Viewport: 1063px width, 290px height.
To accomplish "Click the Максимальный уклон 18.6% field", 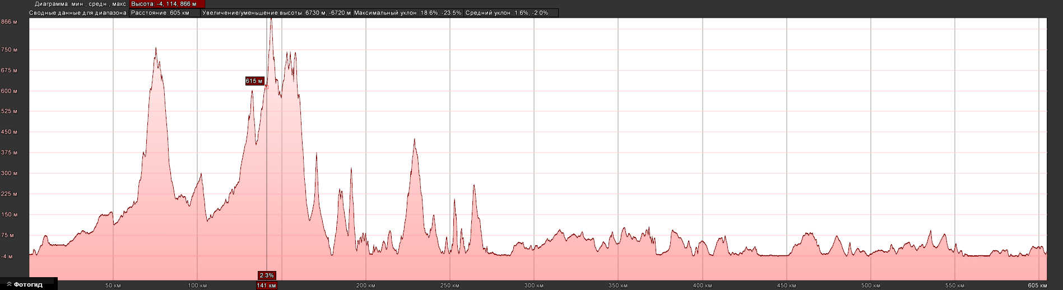I will [x=407, y=13].
